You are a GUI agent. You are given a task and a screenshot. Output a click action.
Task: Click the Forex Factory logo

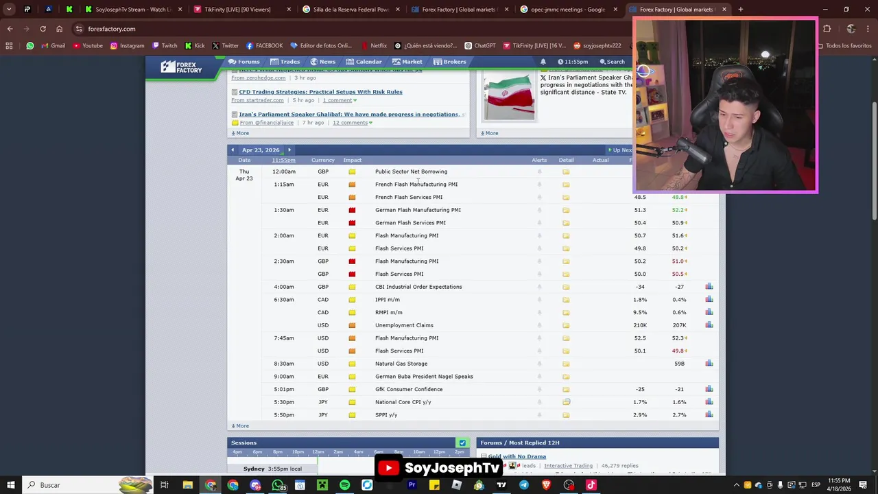(181, 67)
